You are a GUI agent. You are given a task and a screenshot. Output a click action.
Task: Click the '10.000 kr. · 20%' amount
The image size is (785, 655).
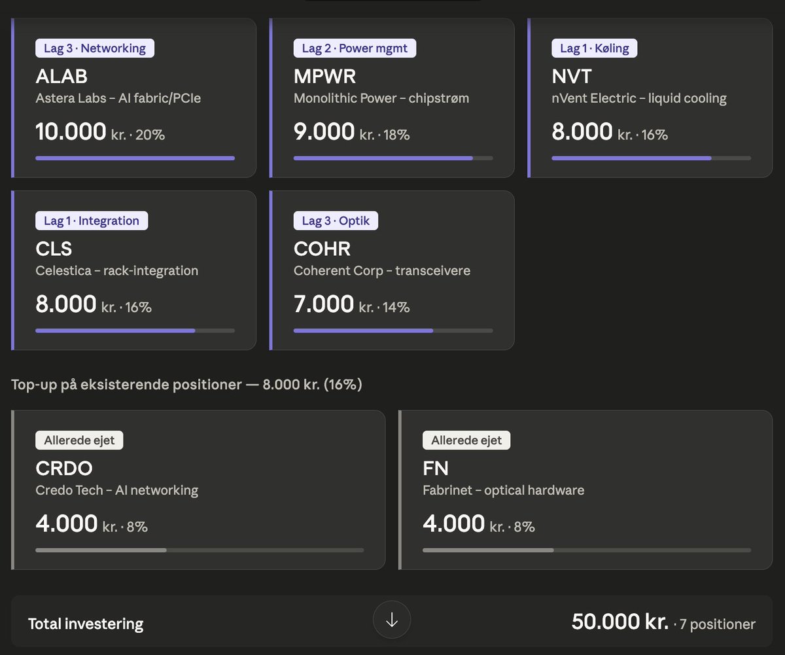coord(100,132)
